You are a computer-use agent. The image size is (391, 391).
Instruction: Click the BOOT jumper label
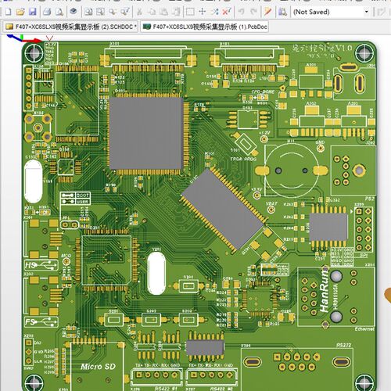[83, 195]
